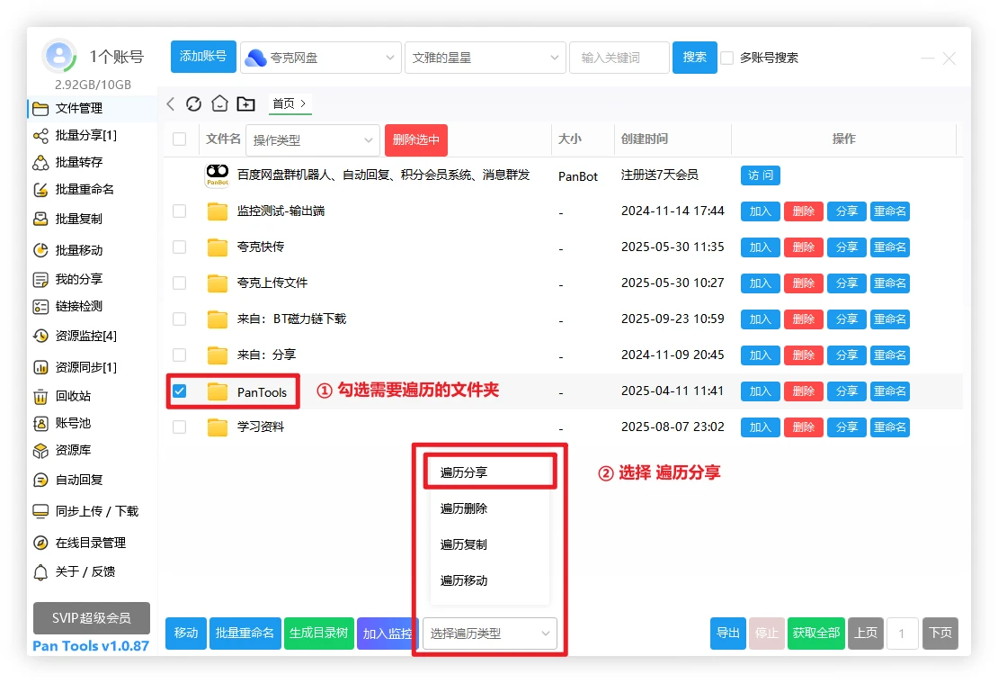Uncheck the PanTools folder checkbox

(180, 391)
